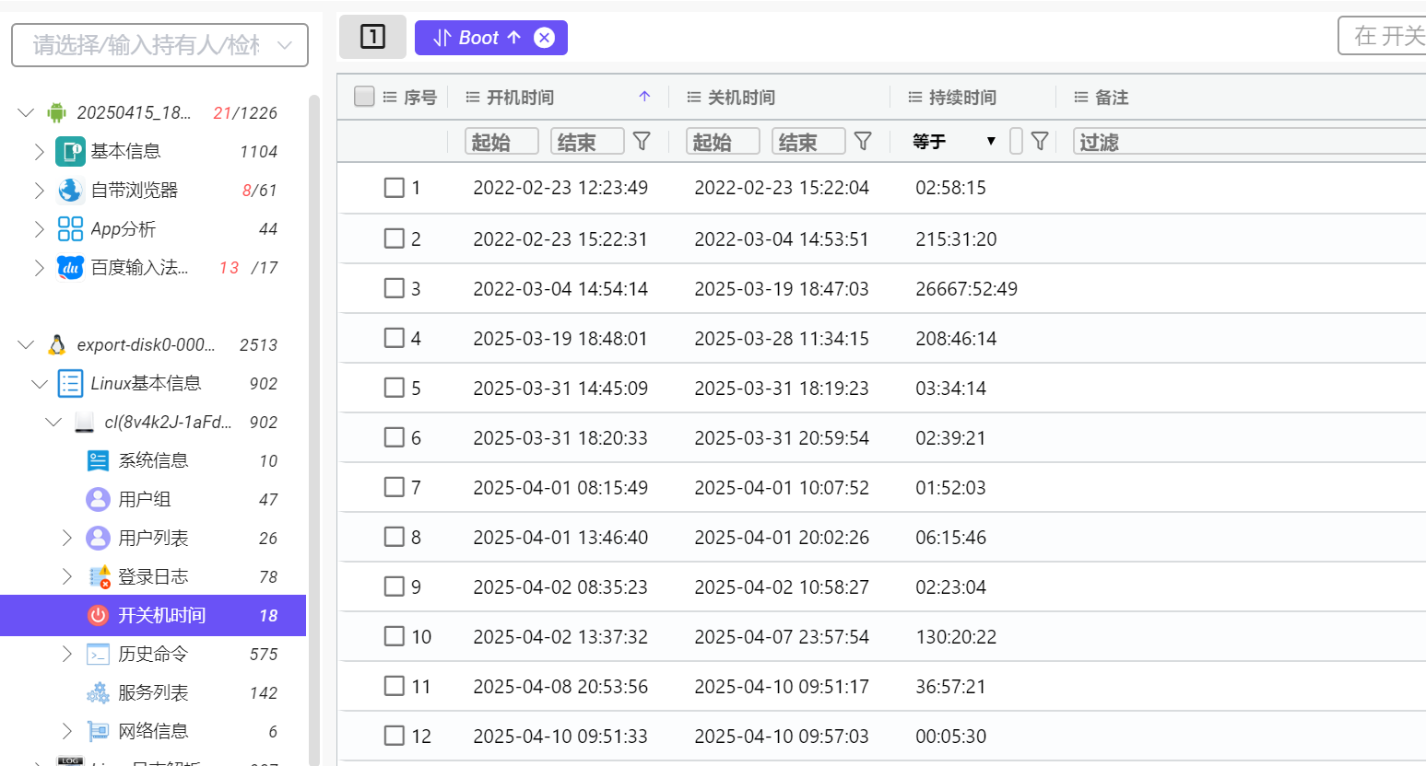Collapse the Linux基本信息 tree node
The image size is (1426, 766).
pyautogui.click(x=39, y=383)
